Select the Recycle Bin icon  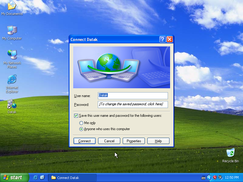(231, 155)
